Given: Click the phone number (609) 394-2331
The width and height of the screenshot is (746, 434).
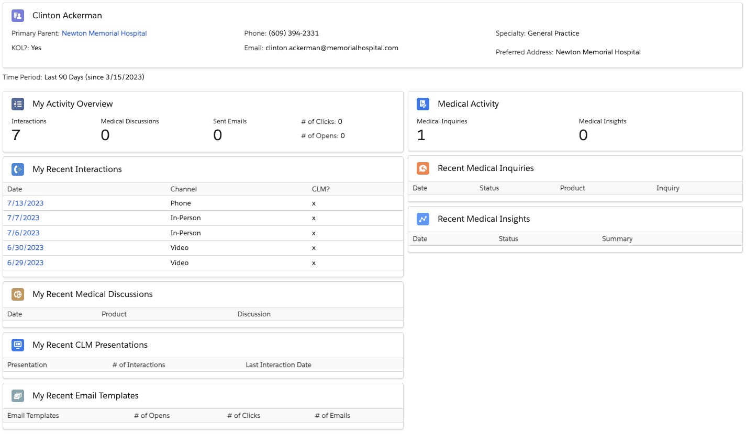Looking at the screenshot, I should coord(294,33).
